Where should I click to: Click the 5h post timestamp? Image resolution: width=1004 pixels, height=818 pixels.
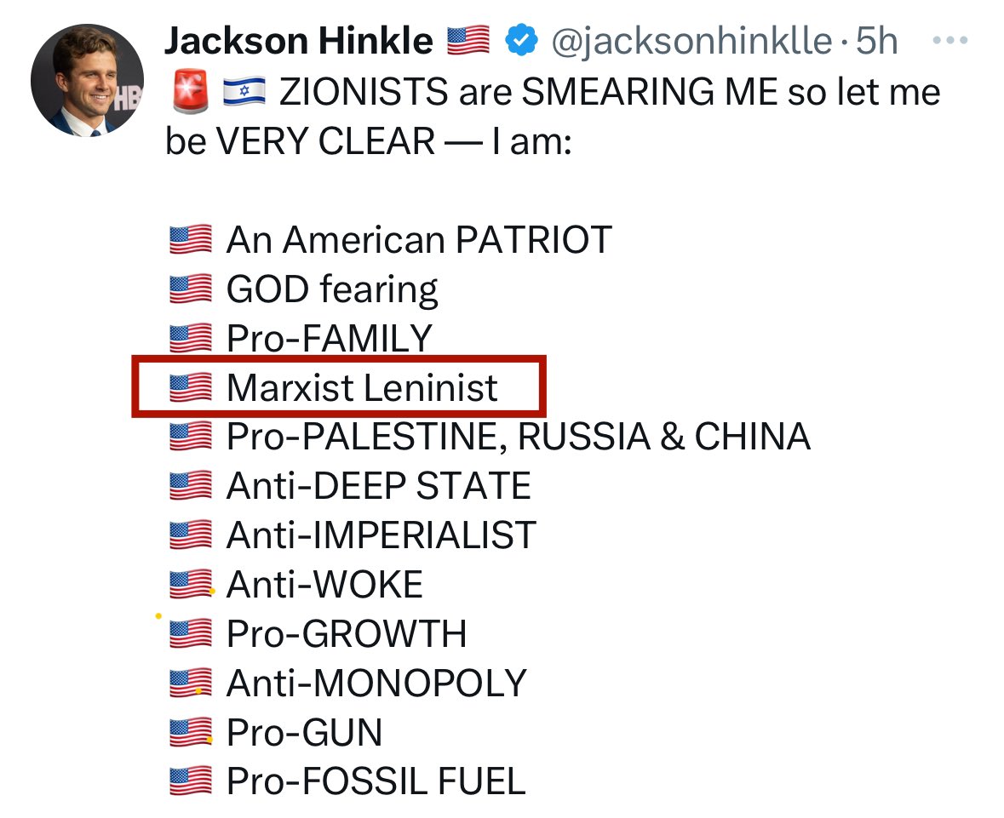click(x=876, y=40)
